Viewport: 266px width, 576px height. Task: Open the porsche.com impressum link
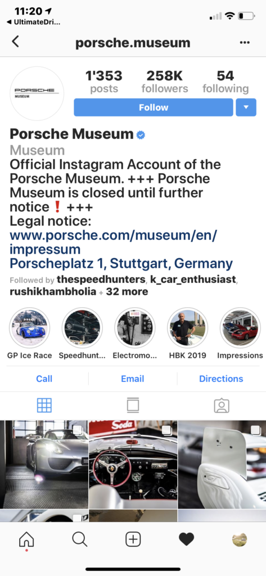click(114, 242)
